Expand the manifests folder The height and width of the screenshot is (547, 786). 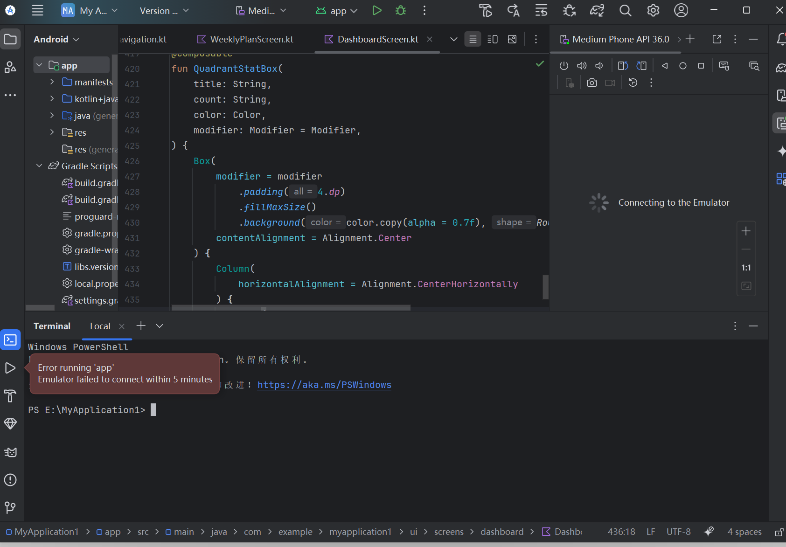52,82
